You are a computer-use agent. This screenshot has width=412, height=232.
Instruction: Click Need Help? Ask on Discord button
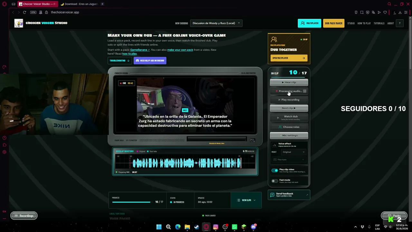click(150, 61)
